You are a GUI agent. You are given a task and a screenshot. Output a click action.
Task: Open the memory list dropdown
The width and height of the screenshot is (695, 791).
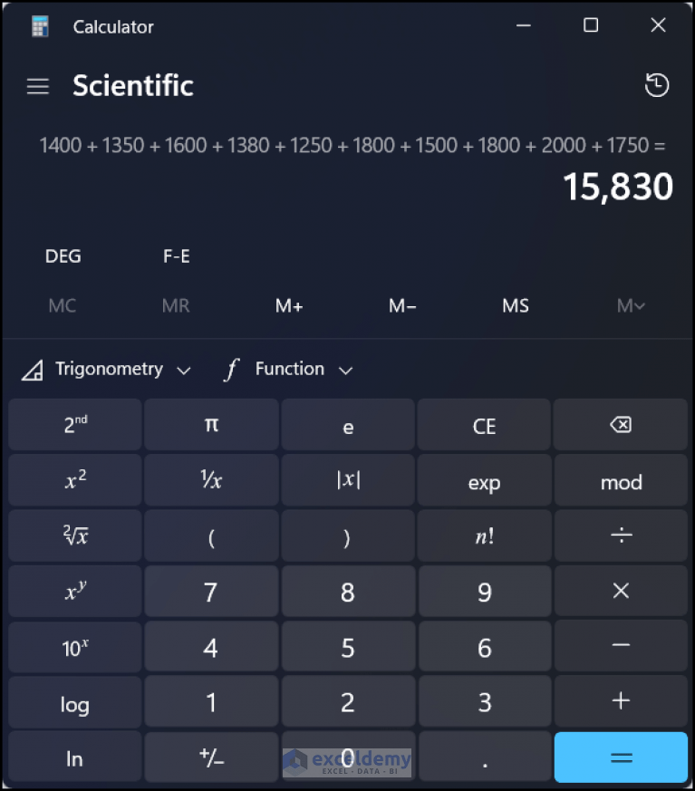(631, 306)
